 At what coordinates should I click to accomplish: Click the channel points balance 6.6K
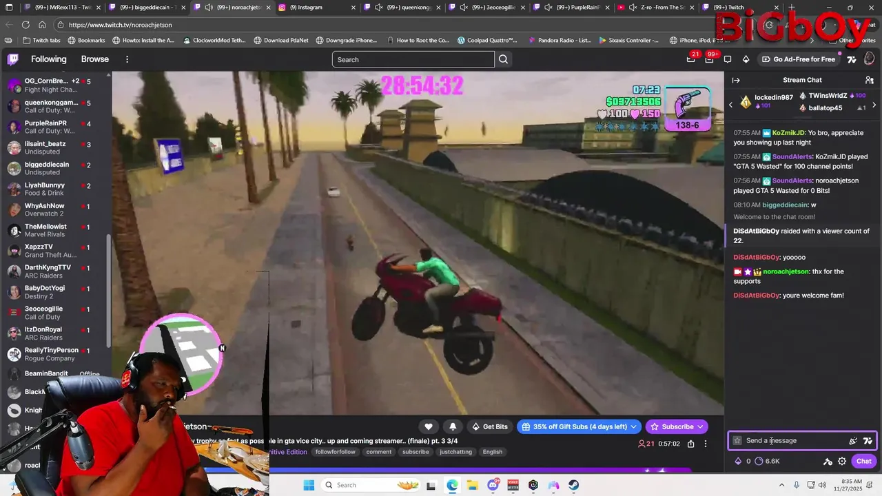[768, 461]
